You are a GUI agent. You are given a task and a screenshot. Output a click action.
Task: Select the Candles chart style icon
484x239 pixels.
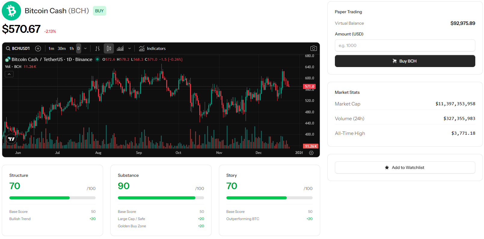(109, 48)
